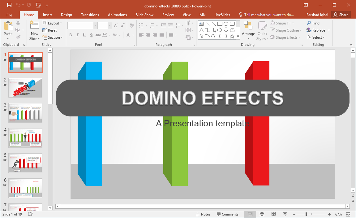Click the Format Painter icon
This screenshot has height=218, width=356.
pyautogui.click(x=18, y=37)
